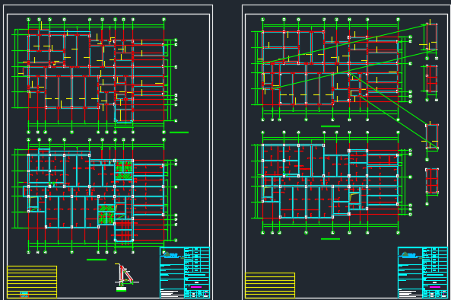
Task: Click the cyan title block on left sheet
Action: click(x=185, y=273)
